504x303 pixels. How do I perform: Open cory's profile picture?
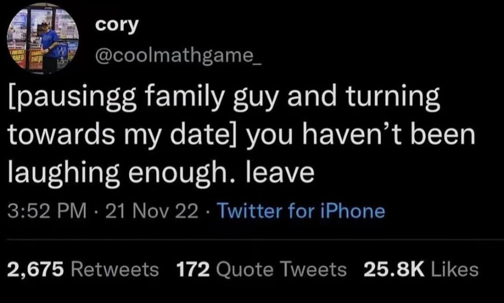coord(42,39)
